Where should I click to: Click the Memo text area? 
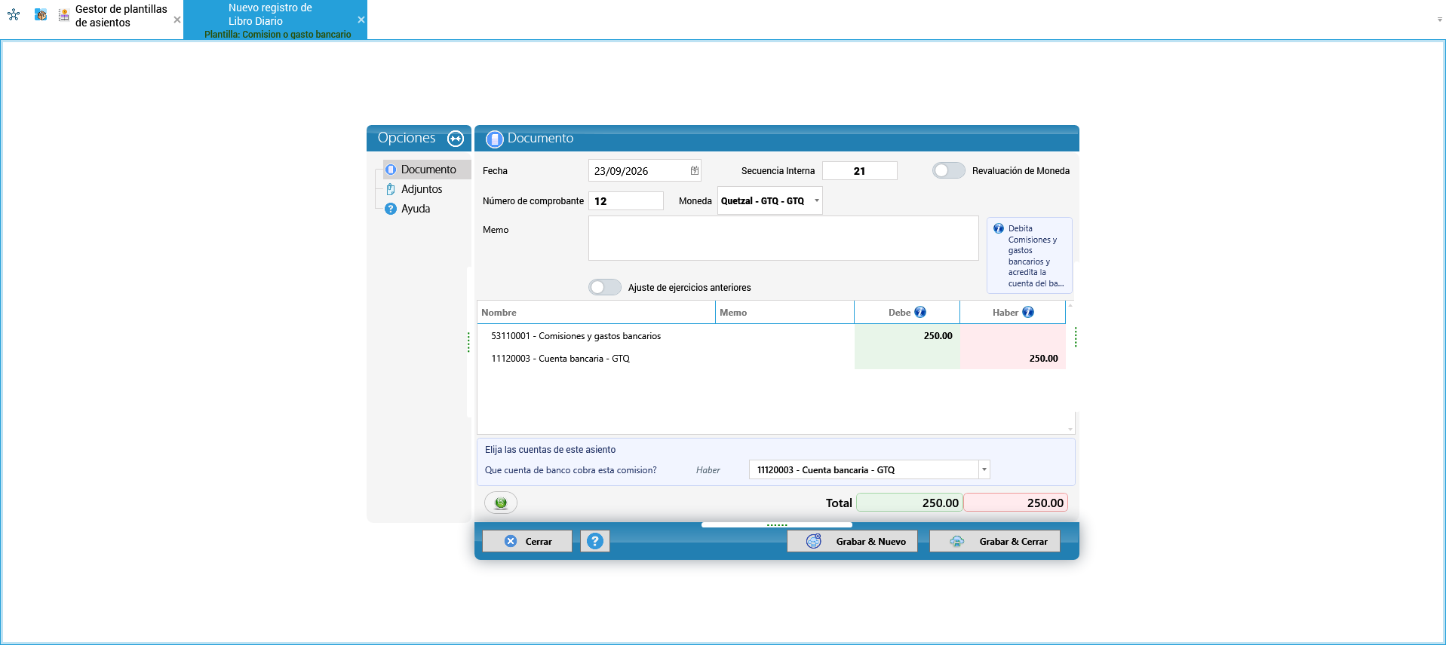tap(784, 239)
